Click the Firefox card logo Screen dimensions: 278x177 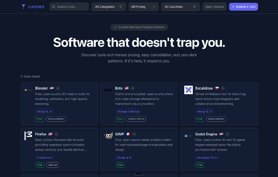28,136
